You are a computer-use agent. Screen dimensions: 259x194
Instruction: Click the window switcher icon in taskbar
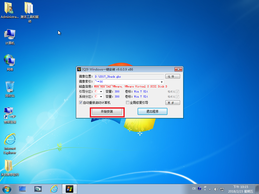38,189
